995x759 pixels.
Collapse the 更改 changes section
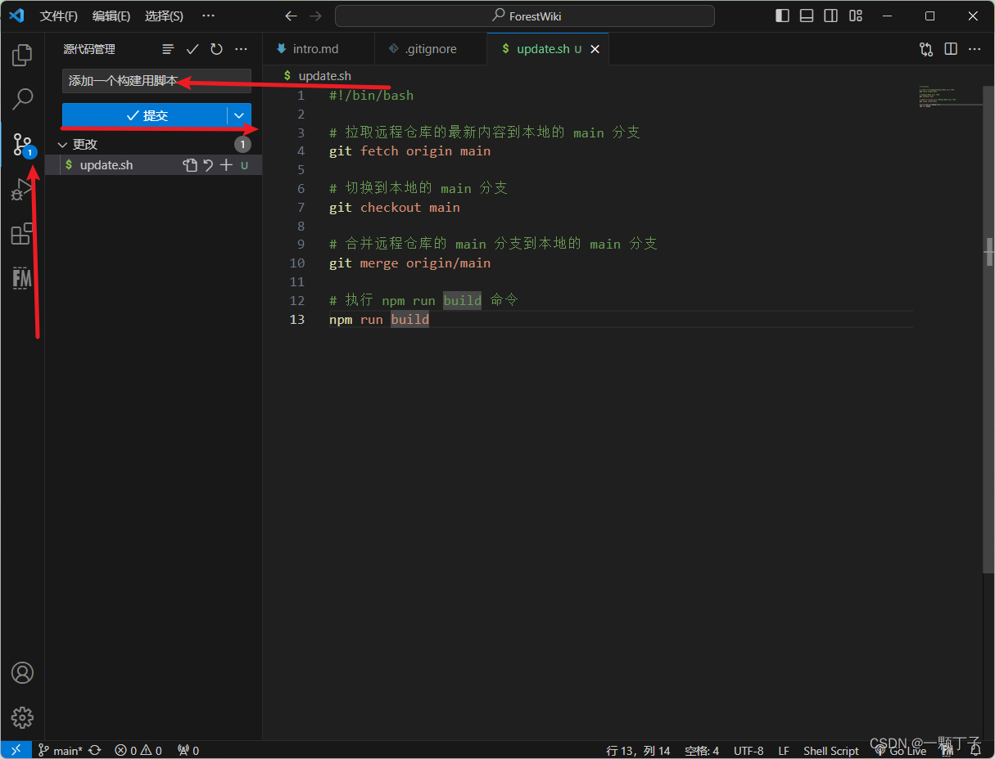point(63,144)
